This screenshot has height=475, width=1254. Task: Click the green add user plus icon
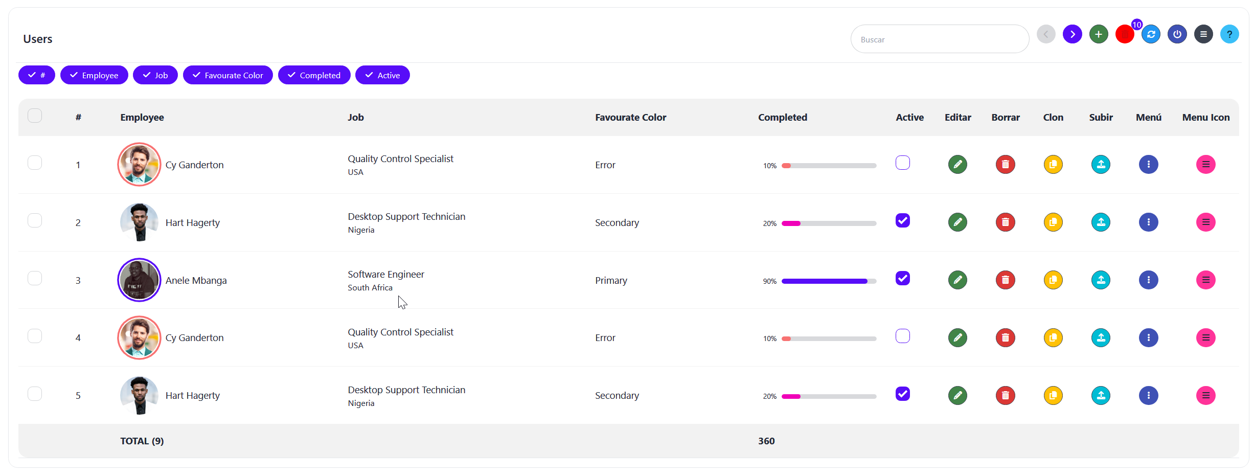click(x=1099, y=34)
